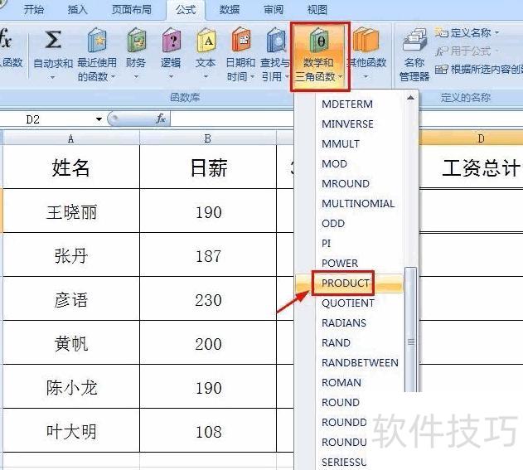Select PRODUCT from the function list
The height and width of the screenshot is (470, 523).
pos(346,283)
